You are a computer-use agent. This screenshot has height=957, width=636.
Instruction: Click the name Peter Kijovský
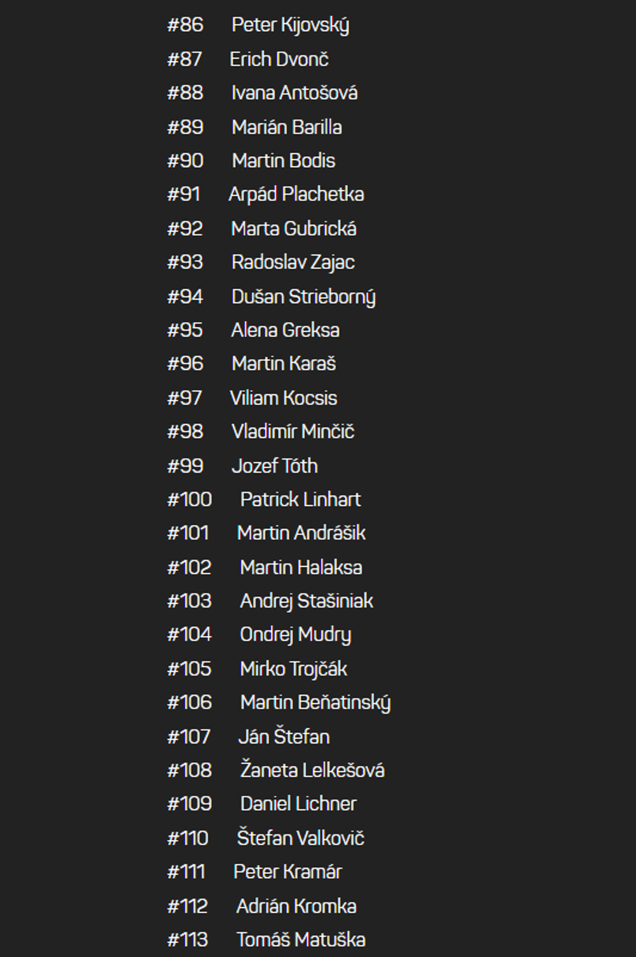(290, 25)
